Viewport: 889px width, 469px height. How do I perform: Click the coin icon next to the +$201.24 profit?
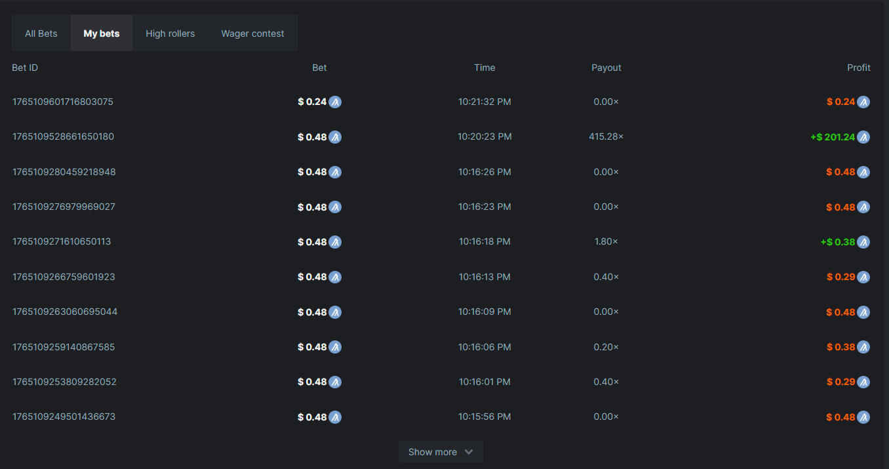pos(863,137)
